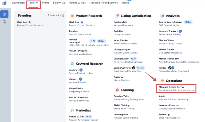
Task: Click the New badge next to Search Query Analyzer
Action: tap(188, 22)
